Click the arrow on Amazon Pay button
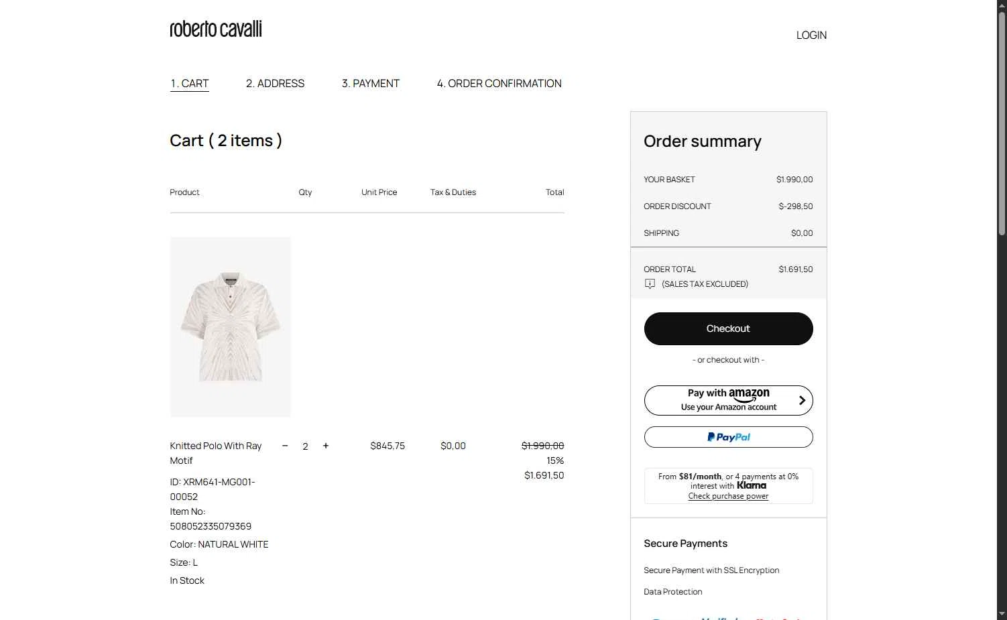 coord(802,400)
